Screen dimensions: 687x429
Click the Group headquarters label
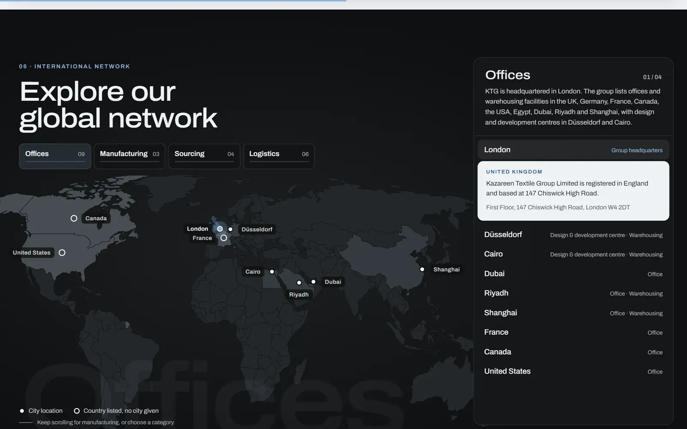pos(637,150)
